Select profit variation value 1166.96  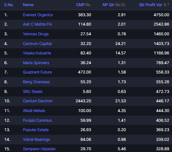pos(162,53)
